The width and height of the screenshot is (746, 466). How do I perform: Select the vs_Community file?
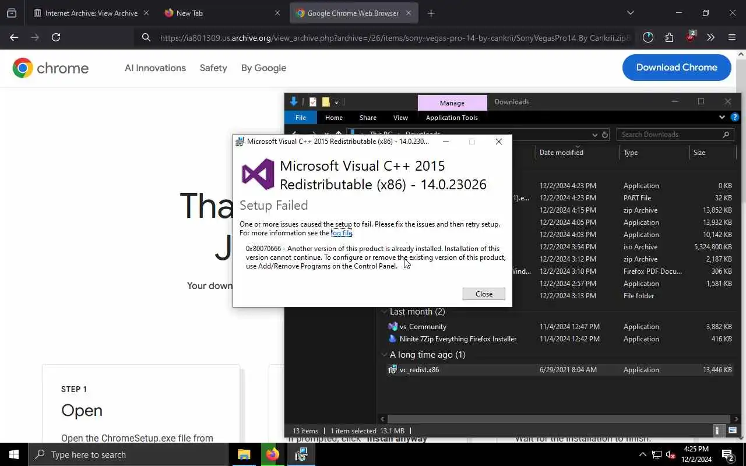423,327
